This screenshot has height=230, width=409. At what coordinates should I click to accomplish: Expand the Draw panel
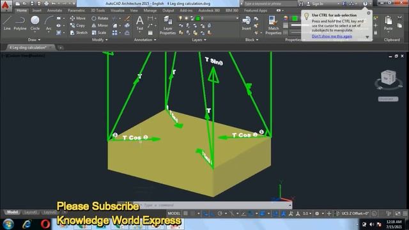(34, 40)
